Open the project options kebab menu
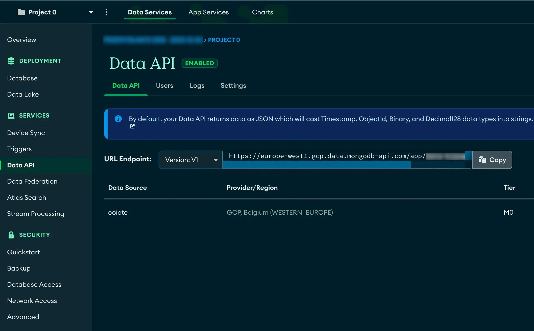The image size is (534, 331). [x=106, y=12]
